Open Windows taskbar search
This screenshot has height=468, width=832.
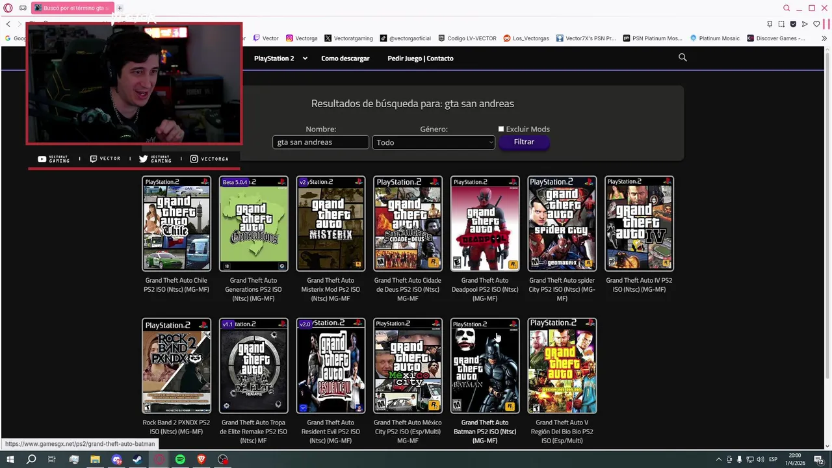click(x=31, y=460)
